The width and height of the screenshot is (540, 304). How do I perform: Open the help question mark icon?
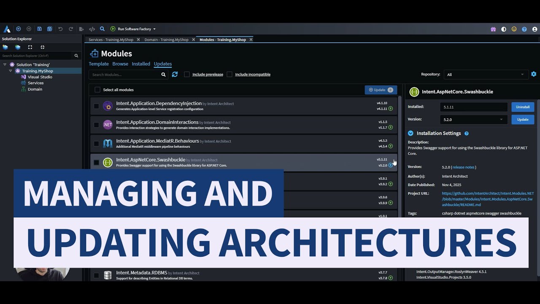[524, 30]
